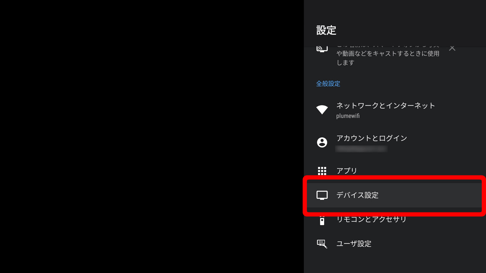The width and height of the screenshot is (486, 273).
Task: Click the 全般設定 section header
Action: [328, 84]
